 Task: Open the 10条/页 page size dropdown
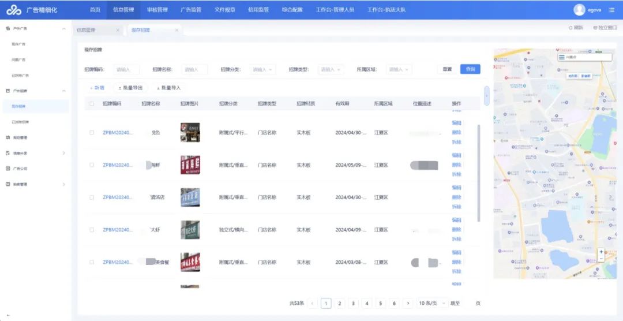tap(430, 303)
